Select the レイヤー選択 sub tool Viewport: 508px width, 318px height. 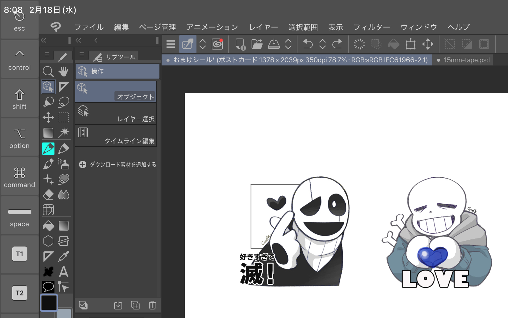(x=116, y=114)
